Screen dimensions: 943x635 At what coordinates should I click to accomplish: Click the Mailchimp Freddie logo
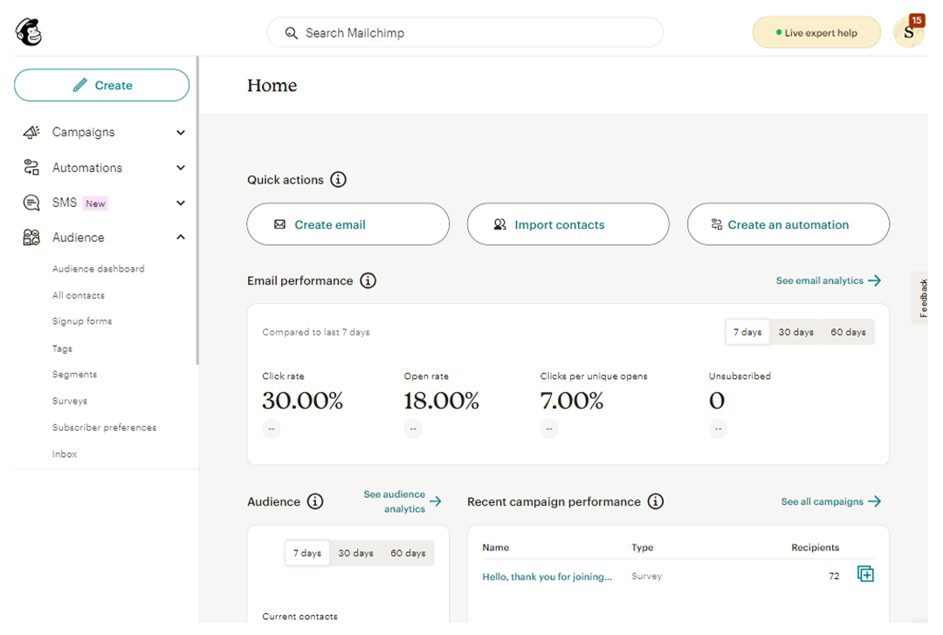click(28, 32)
